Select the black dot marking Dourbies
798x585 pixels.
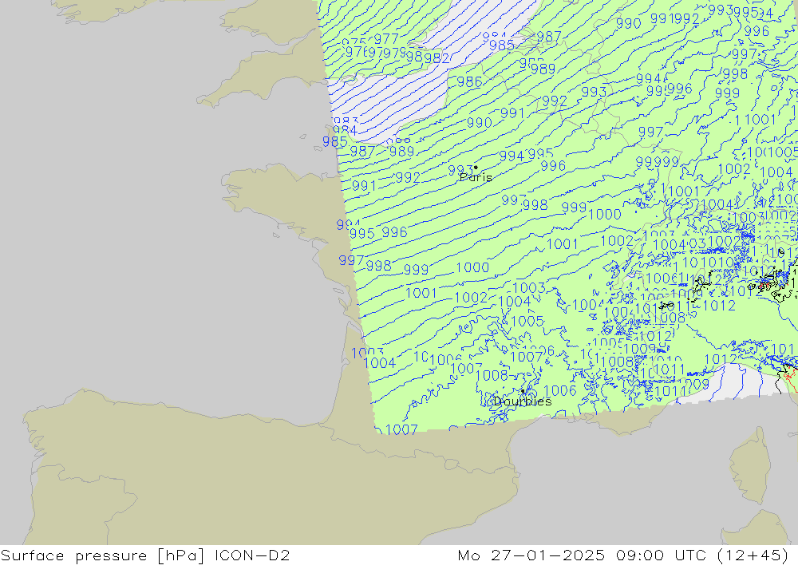click(523, 391)
